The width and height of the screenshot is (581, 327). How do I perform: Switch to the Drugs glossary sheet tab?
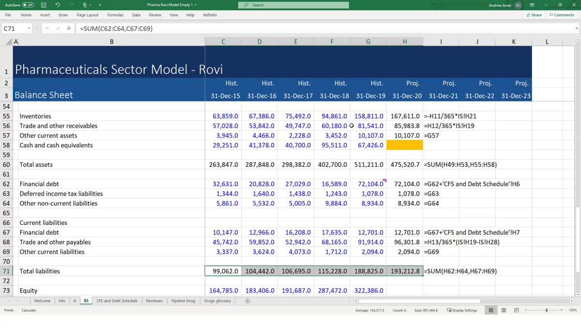pos(217,301)
